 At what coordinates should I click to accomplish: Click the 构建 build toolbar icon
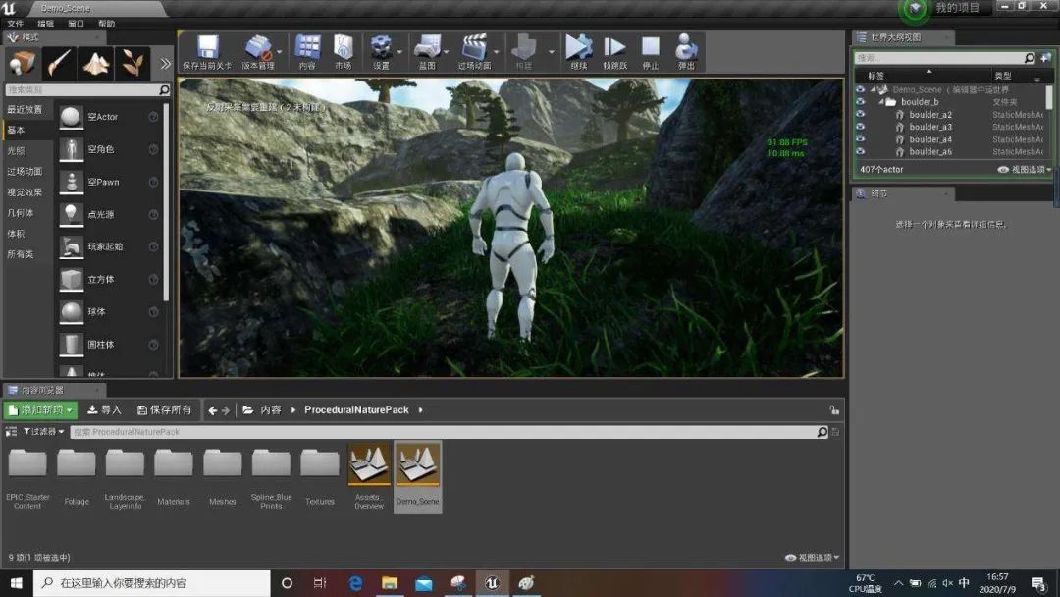click(523, 47)
